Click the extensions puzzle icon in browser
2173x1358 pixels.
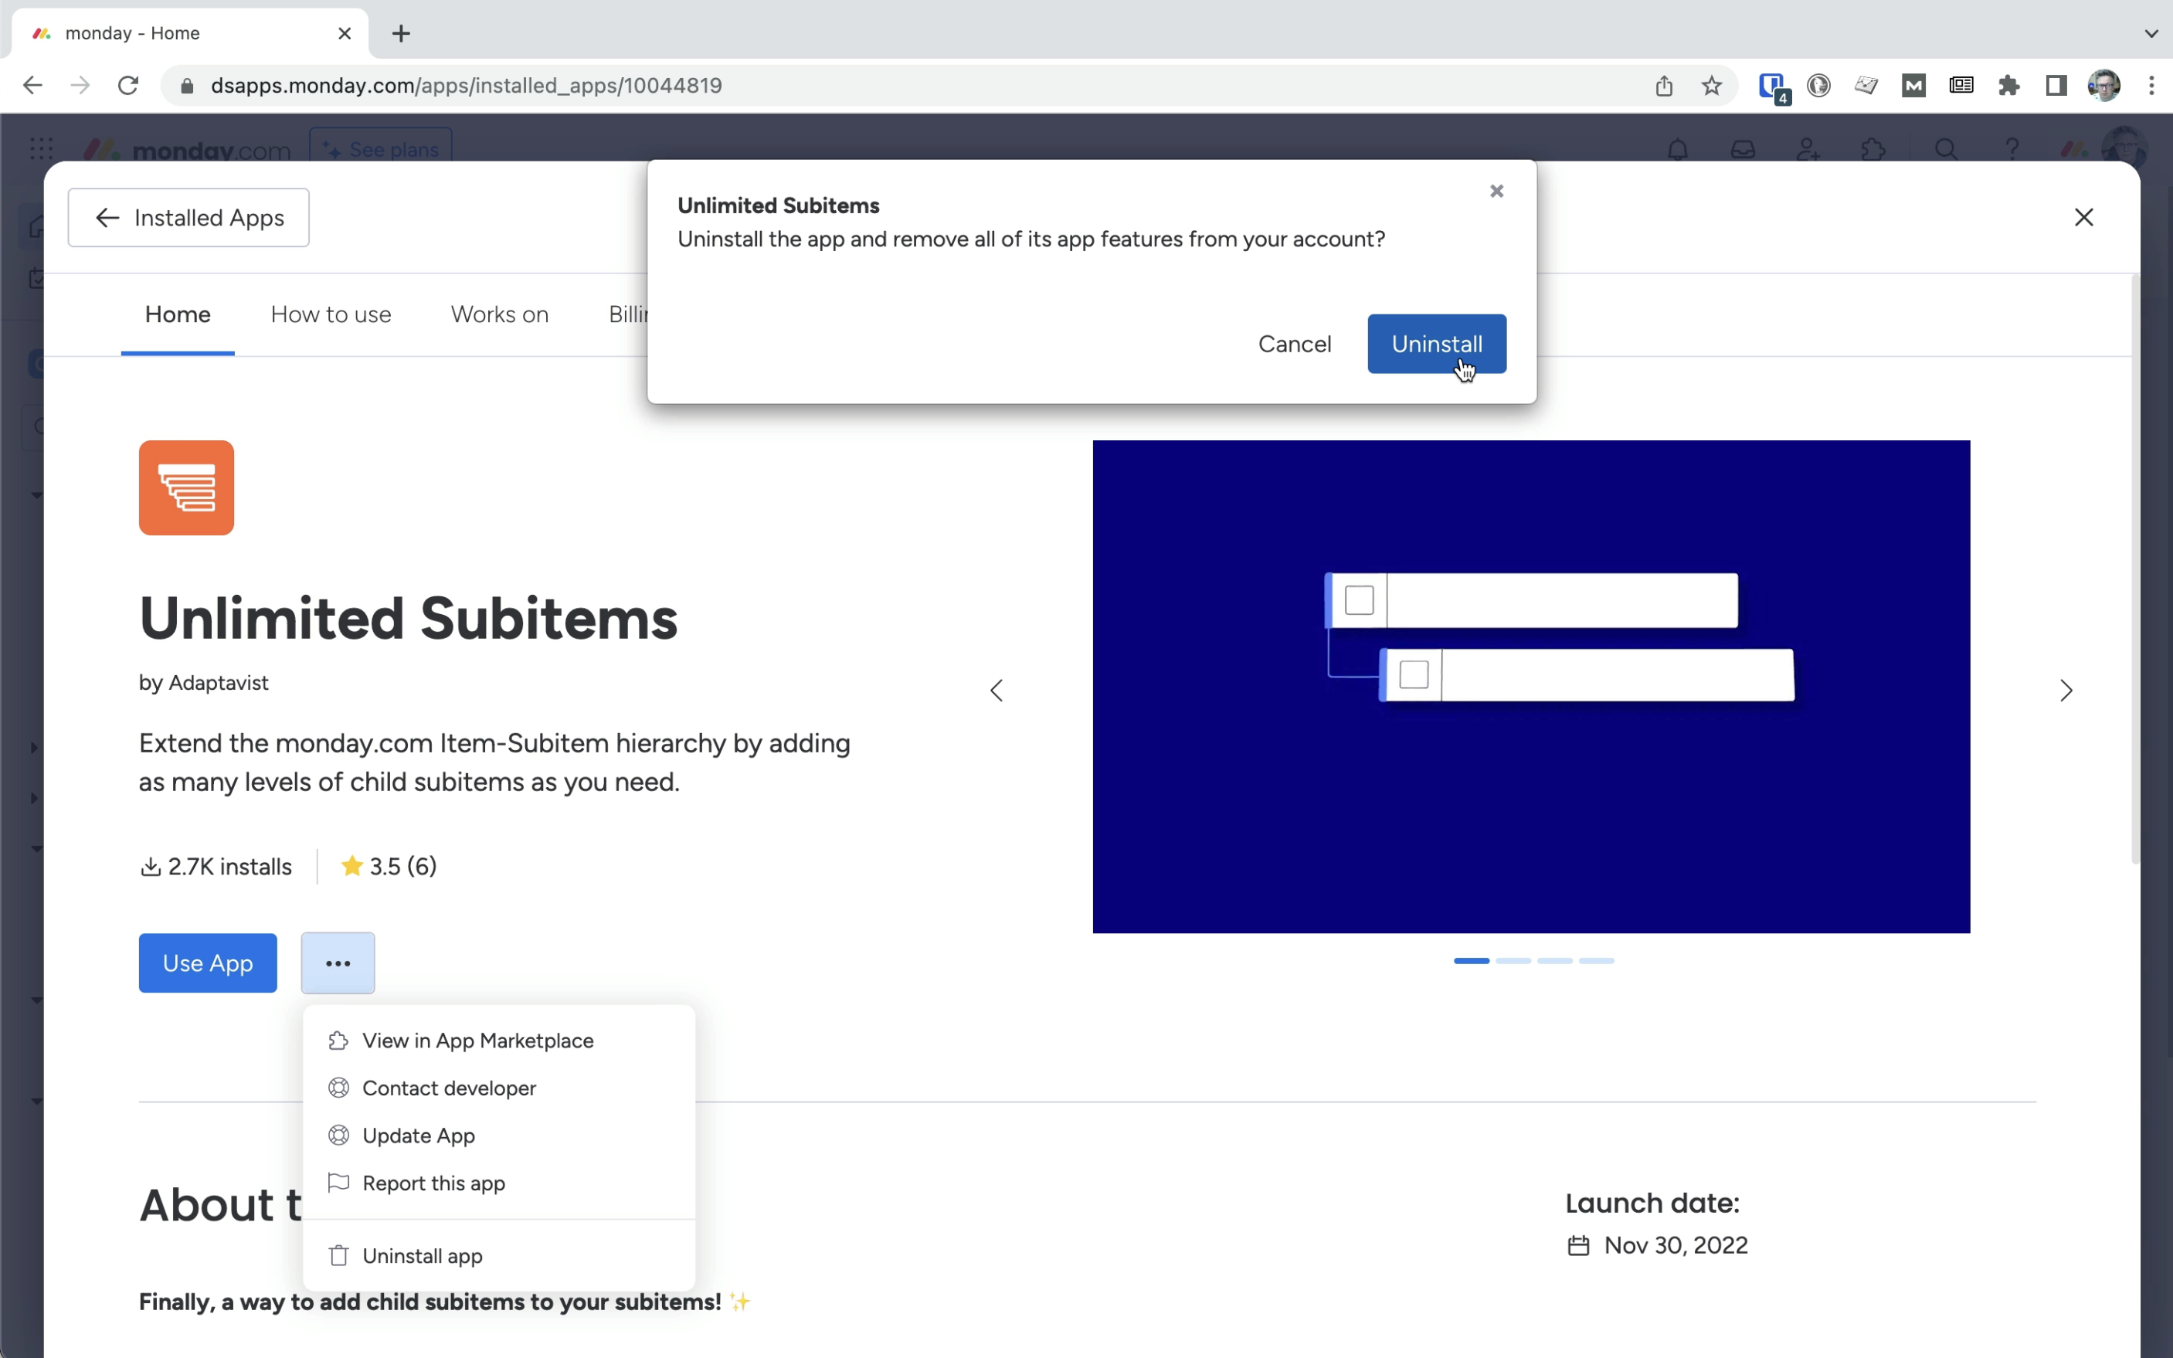(2008, 86)
